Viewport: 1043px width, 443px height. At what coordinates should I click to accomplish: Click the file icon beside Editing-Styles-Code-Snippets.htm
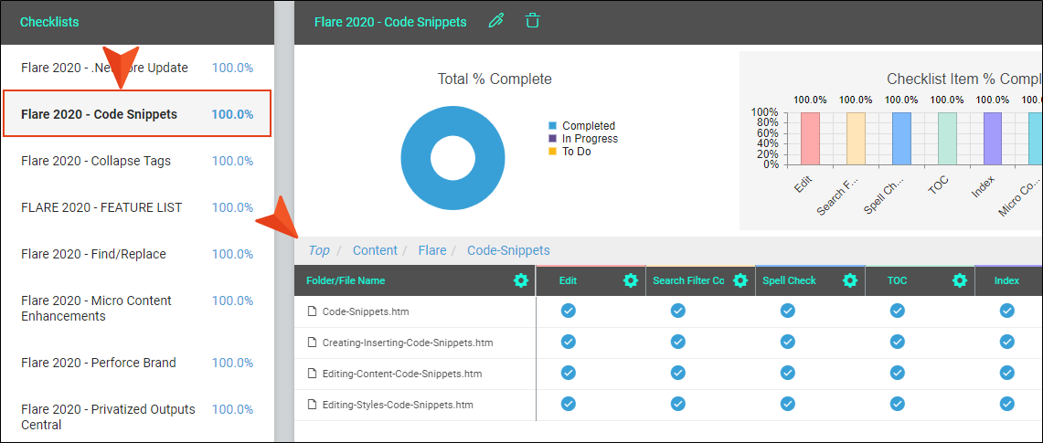[312, 404]
